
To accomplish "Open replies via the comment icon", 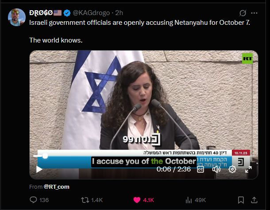I will point(33,200).
